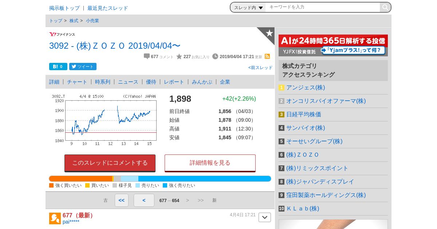Click the gray star icon beside 227
437x229 pixels.
point(179,56)
